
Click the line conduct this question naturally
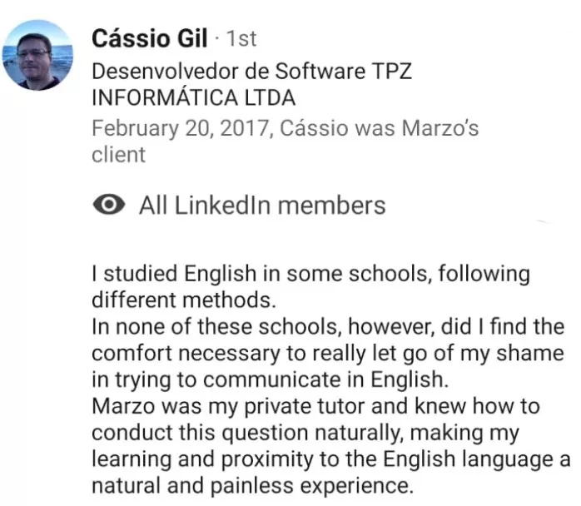pyautogui.click(x=305, y=433)
